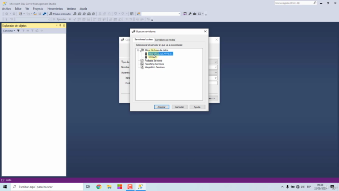Collapse the Motor de base de datos node
The image size is (339, 191).
pyautogui.click(x=138, y=50)
